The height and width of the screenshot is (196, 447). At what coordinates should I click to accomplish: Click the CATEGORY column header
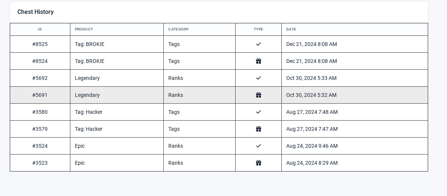178,29
